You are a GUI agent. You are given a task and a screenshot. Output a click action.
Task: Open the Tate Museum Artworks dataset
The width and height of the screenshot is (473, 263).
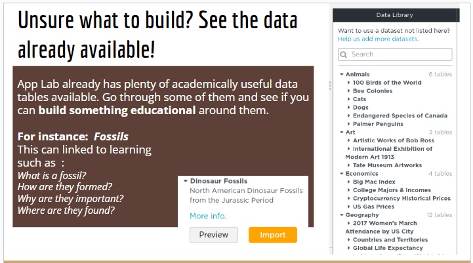coord(387,165)
